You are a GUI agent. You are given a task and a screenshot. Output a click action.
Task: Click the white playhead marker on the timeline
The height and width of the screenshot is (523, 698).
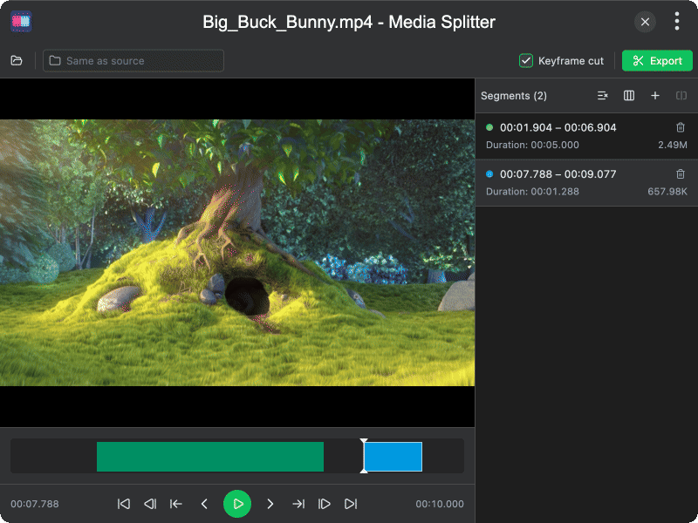coord(364,456)
